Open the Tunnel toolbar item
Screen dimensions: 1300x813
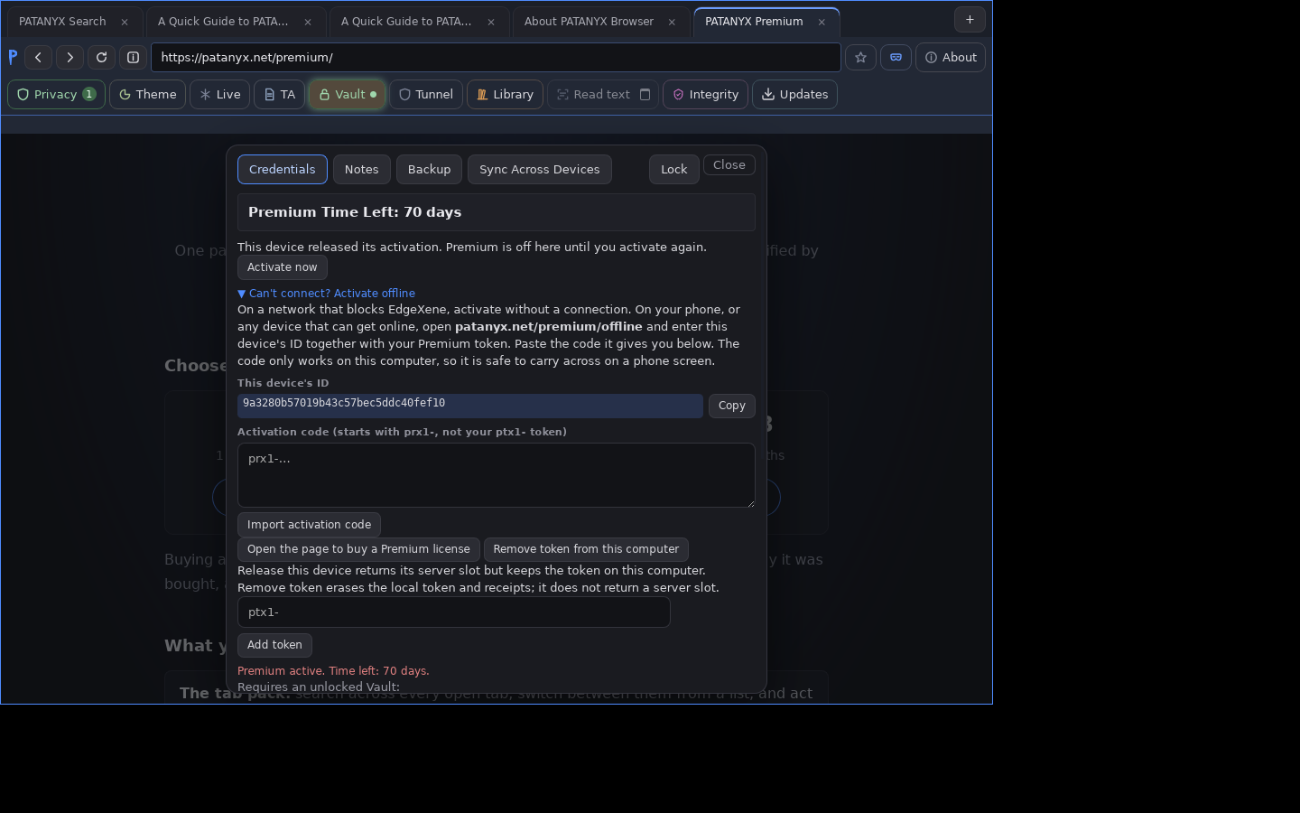coord(426,94)
